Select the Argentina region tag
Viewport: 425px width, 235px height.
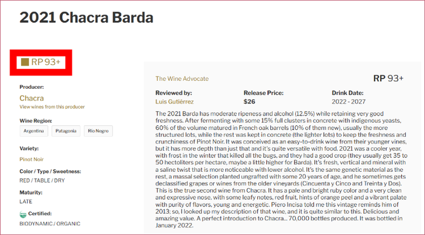(33, 131)
